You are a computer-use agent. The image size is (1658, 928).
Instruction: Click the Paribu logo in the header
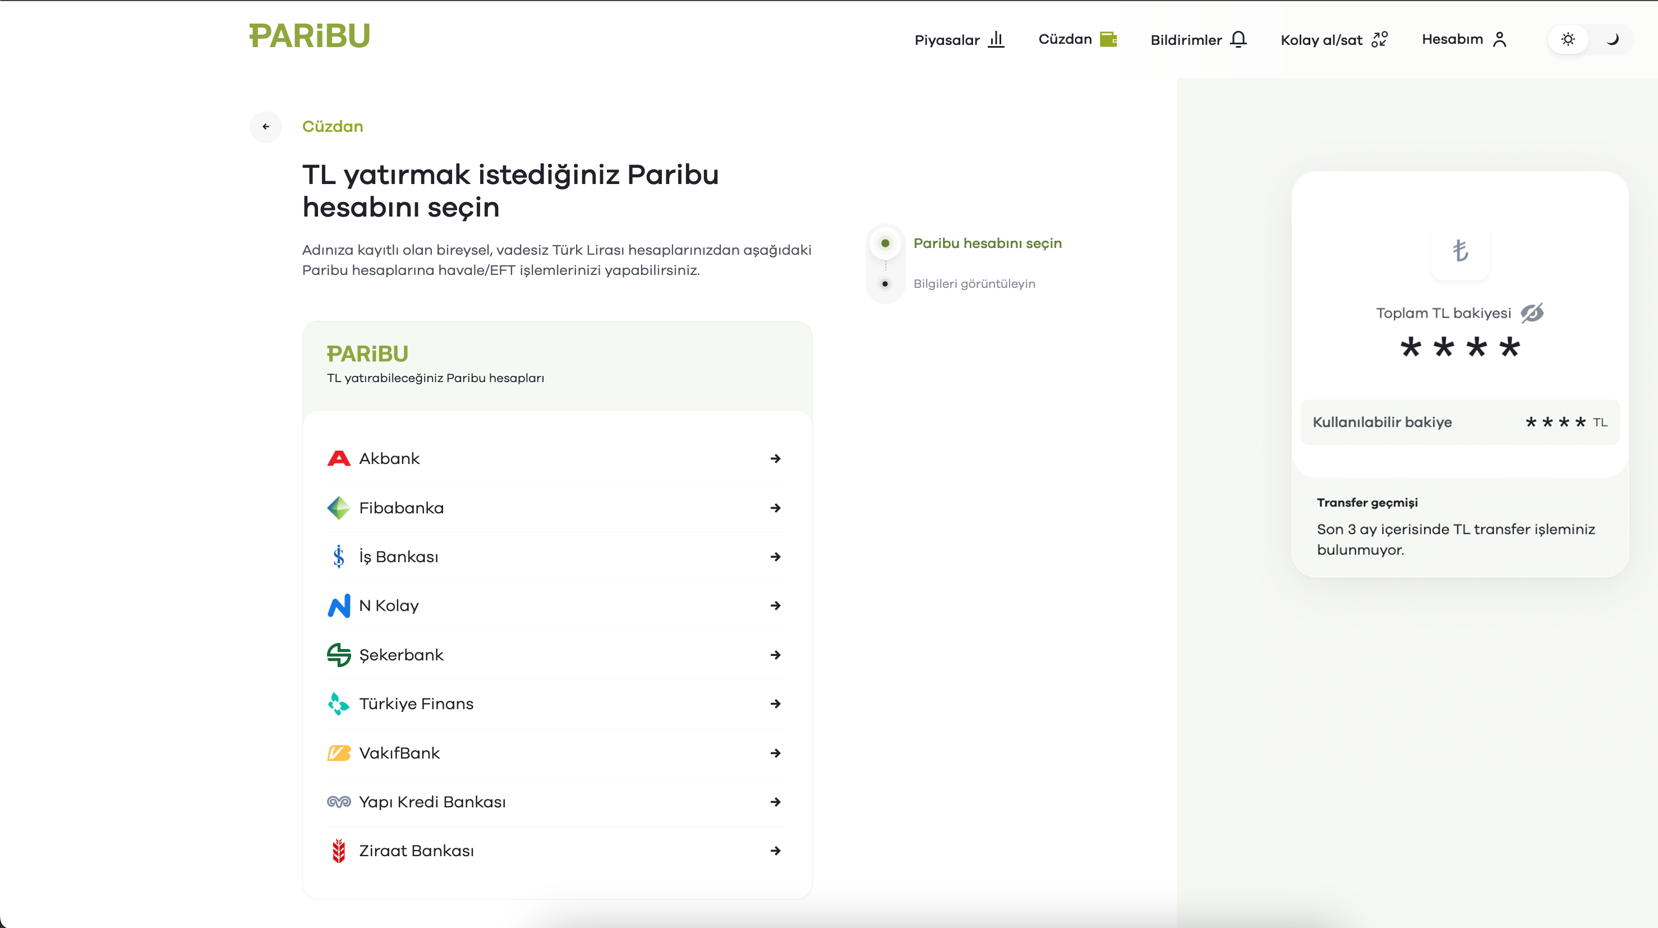pos(310,36)
